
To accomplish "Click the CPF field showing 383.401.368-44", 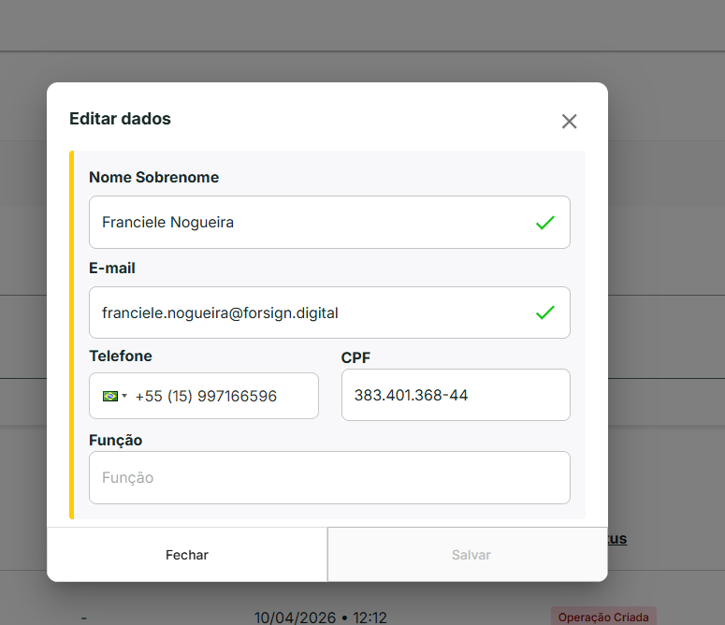I will [x=455, y=395].
